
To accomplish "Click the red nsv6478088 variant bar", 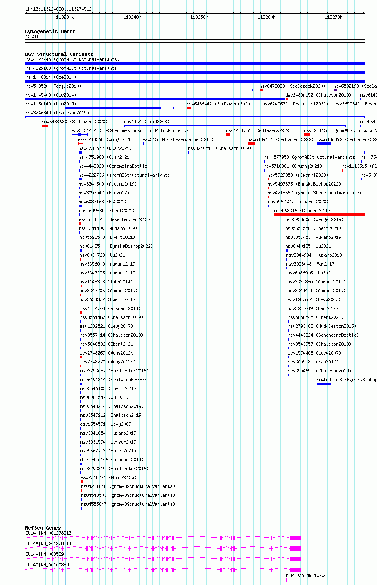I will pyautogui.click(x=262, y=90).
